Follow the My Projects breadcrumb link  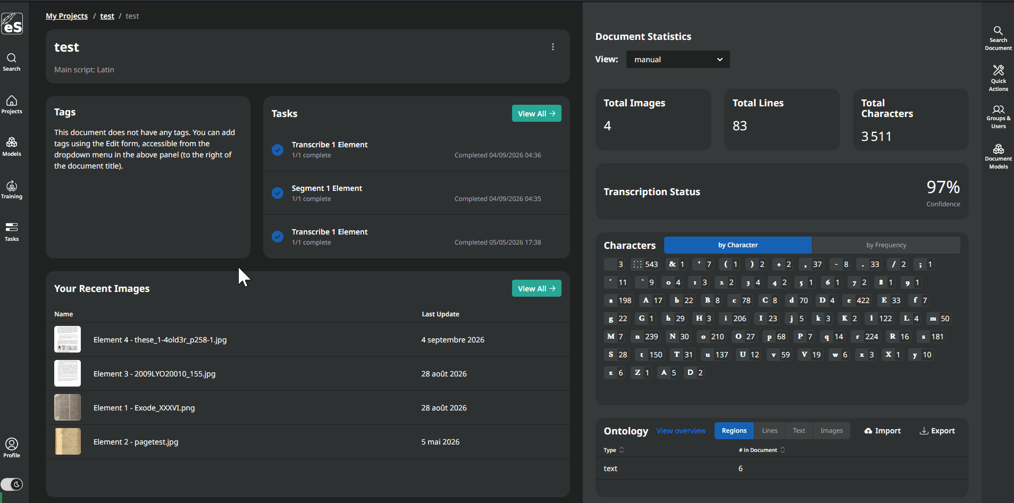pos(66,16)
